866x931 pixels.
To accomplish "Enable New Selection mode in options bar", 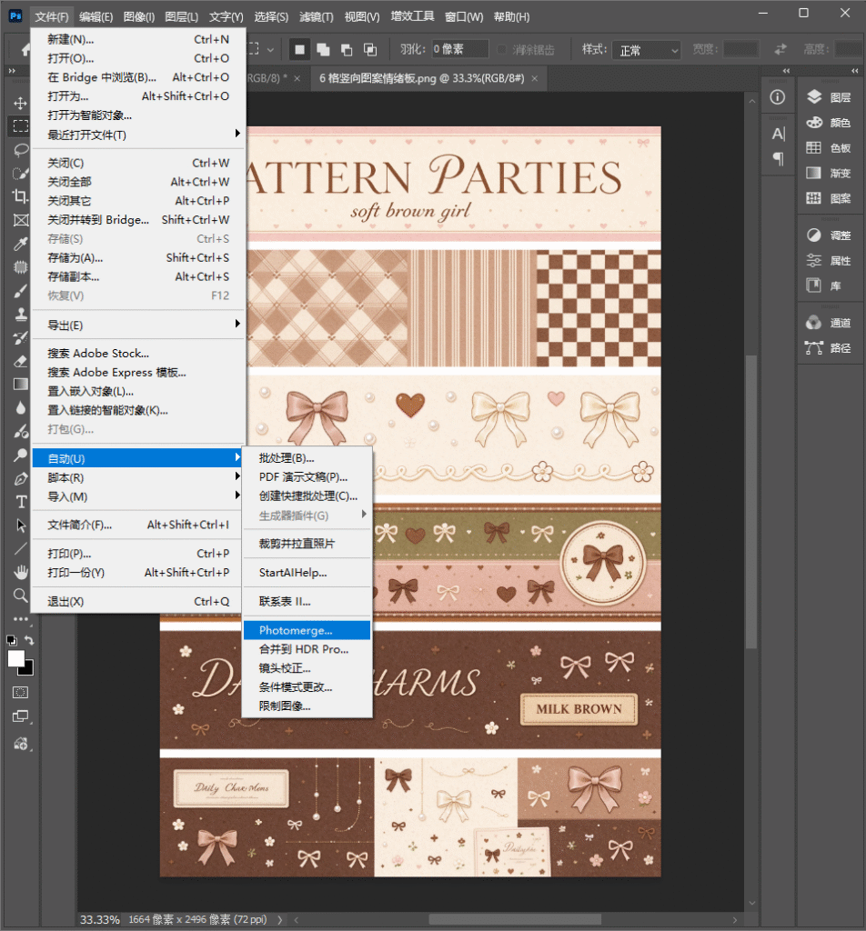I will 299,49.
